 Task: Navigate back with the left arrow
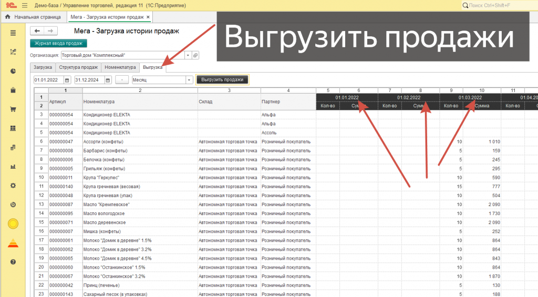tap(37, 31)
